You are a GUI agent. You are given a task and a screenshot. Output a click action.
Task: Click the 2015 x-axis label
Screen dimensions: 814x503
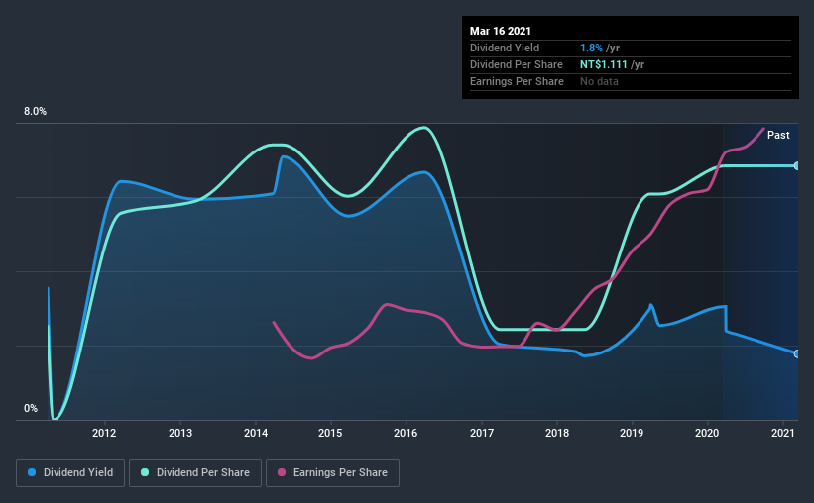[330, 433]
